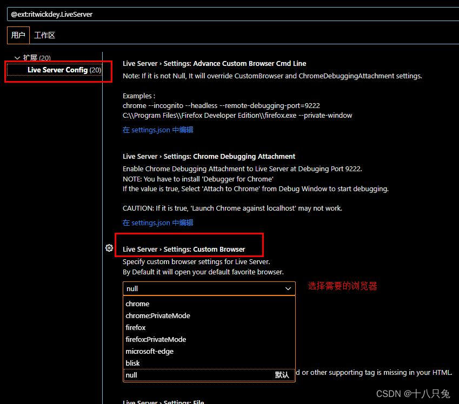
Task: Click the settings search field with @ext:ritwickdey.LiveServer
Action: click(x=233, y=14)
